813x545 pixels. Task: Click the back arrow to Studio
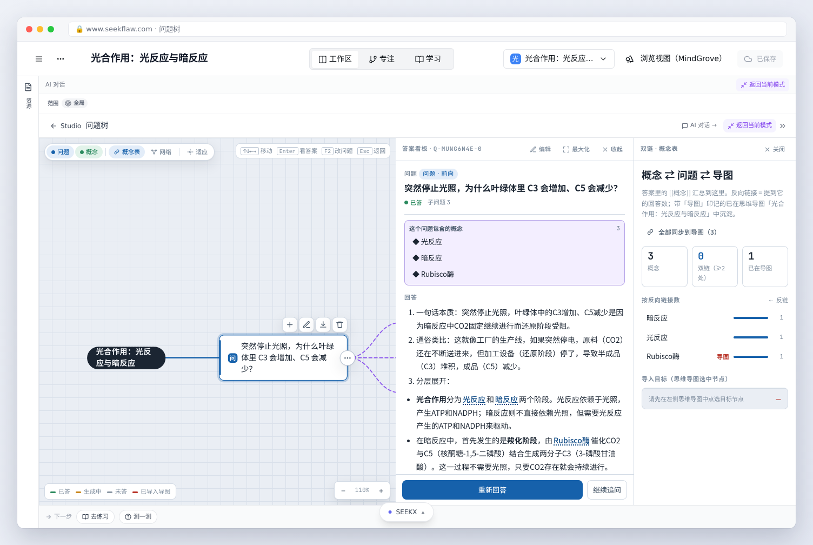click(x=54, y=126)
